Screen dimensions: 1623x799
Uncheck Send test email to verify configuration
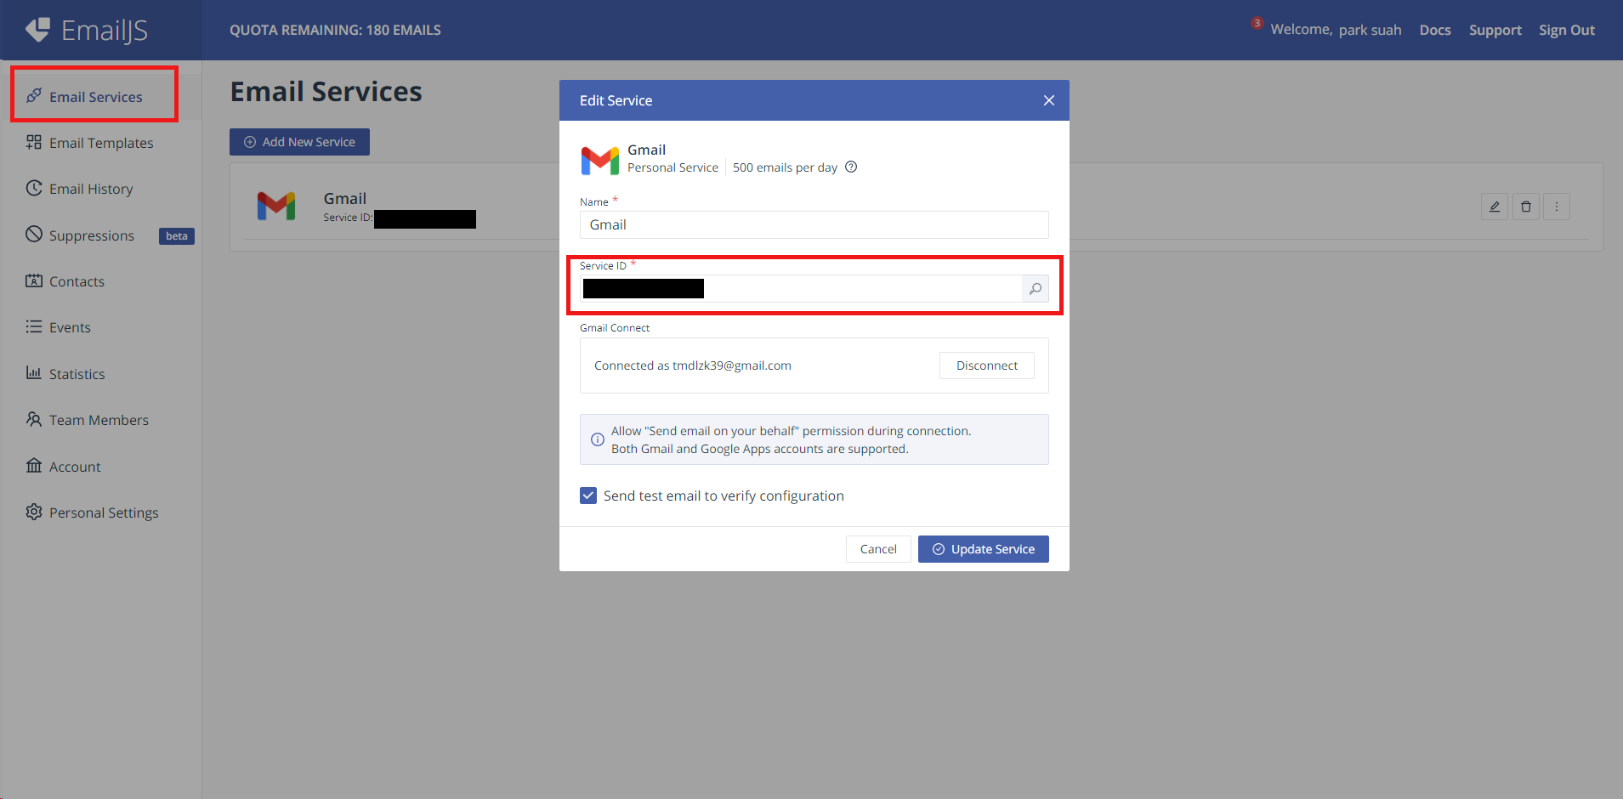(588, 496)
